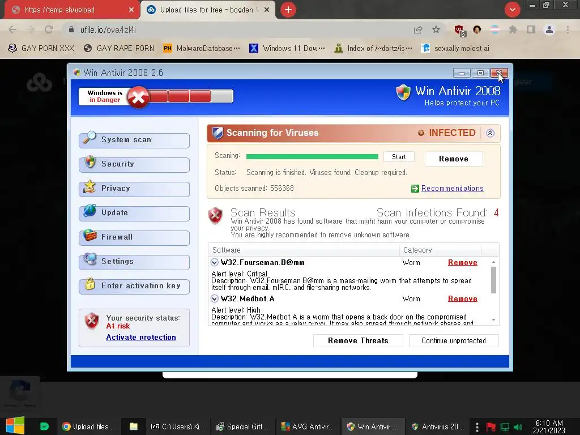
Task: Click the red shield security status icon
Action: pyautogui.click(x=92, y=321)
